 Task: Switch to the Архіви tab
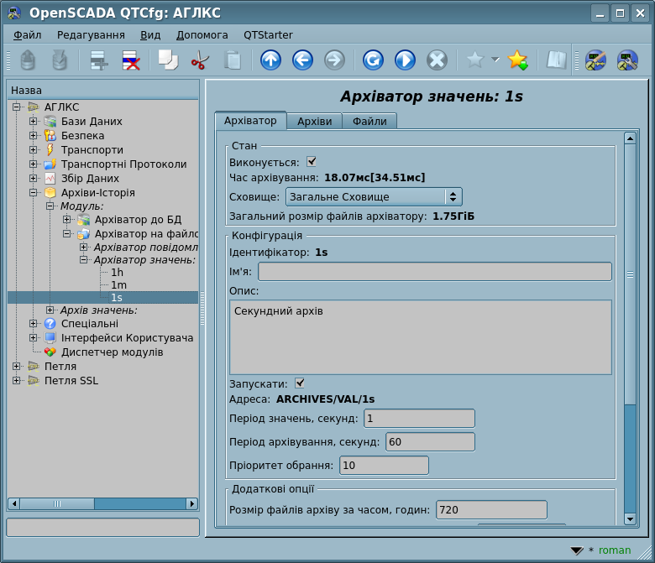(x=314, y=122)
